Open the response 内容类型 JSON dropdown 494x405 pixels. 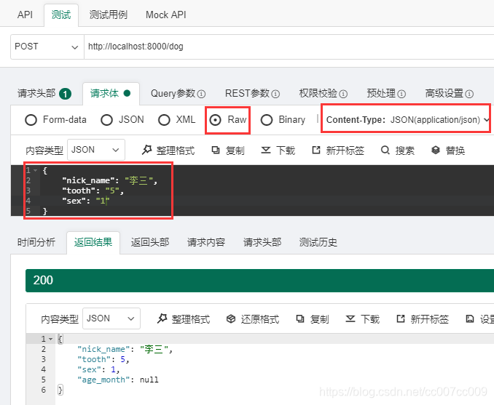[111, 318]
